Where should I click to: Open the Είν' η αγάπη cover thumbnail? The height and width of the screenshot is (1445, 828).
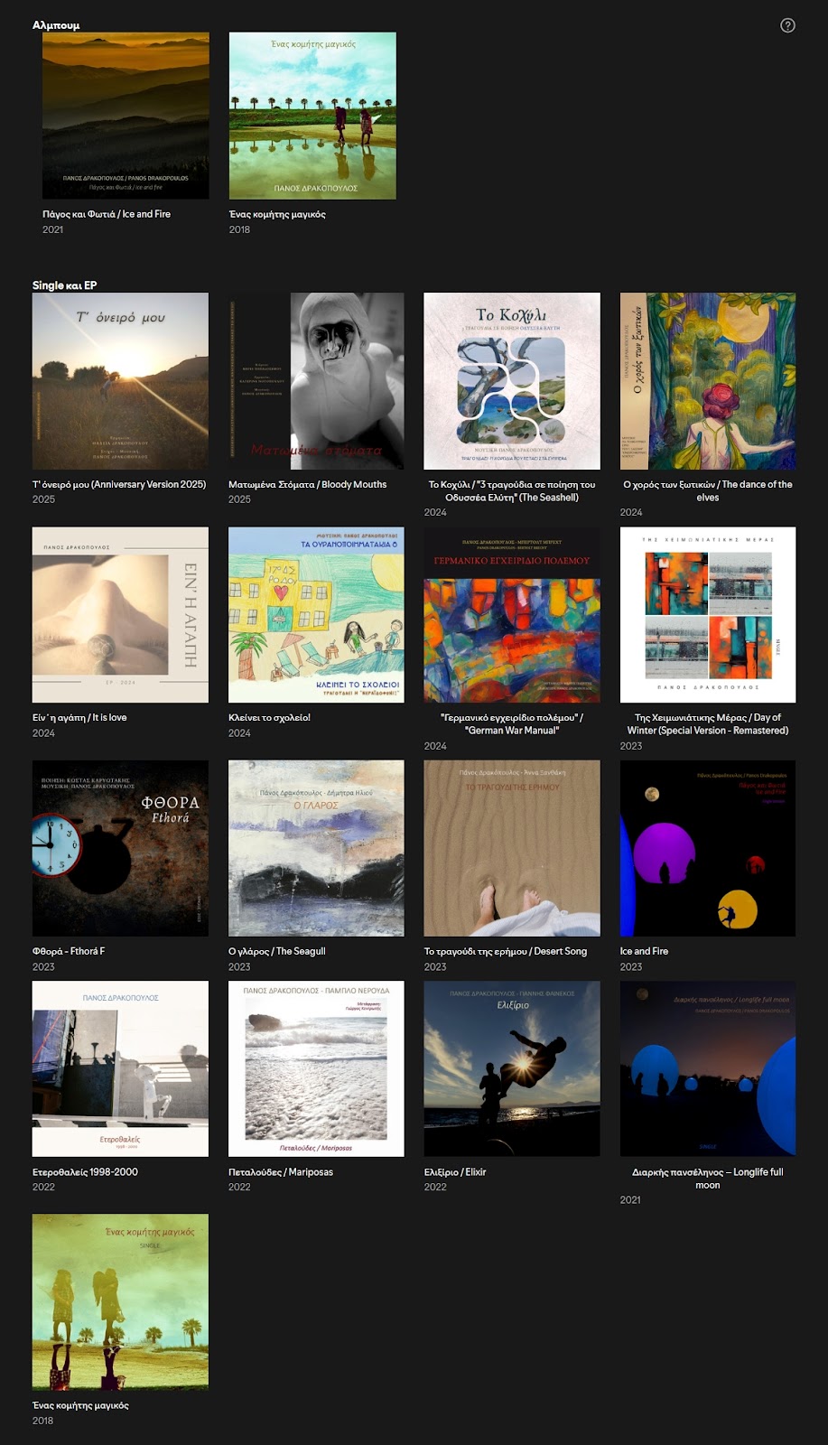tap(120, 615)
